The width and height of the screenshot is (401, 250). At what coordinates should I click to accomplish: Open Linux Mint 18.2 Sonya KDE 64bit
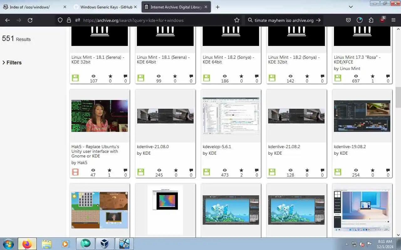pyautogui.click(x=228, y=59)
